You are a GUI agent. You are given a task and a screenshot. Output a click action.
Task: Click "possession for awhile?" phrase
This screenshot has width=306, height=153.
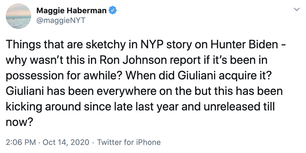(x=64, y=76)
